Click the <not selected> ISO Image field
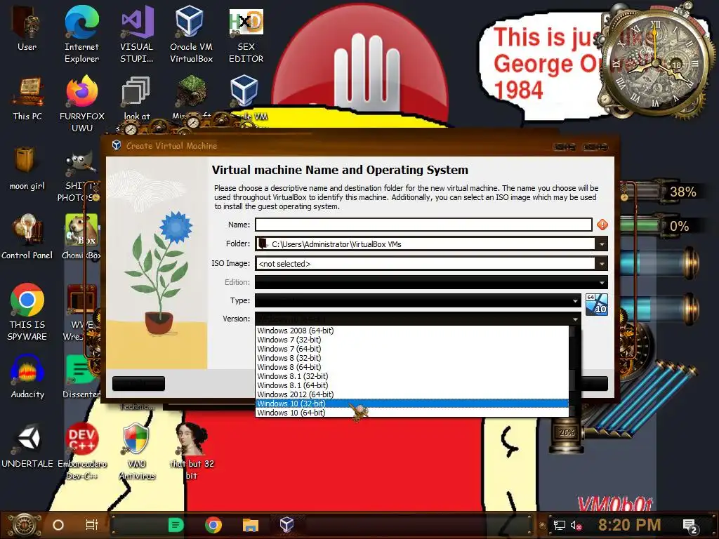Screen dimensions: 719x539 tap(425, 264)
